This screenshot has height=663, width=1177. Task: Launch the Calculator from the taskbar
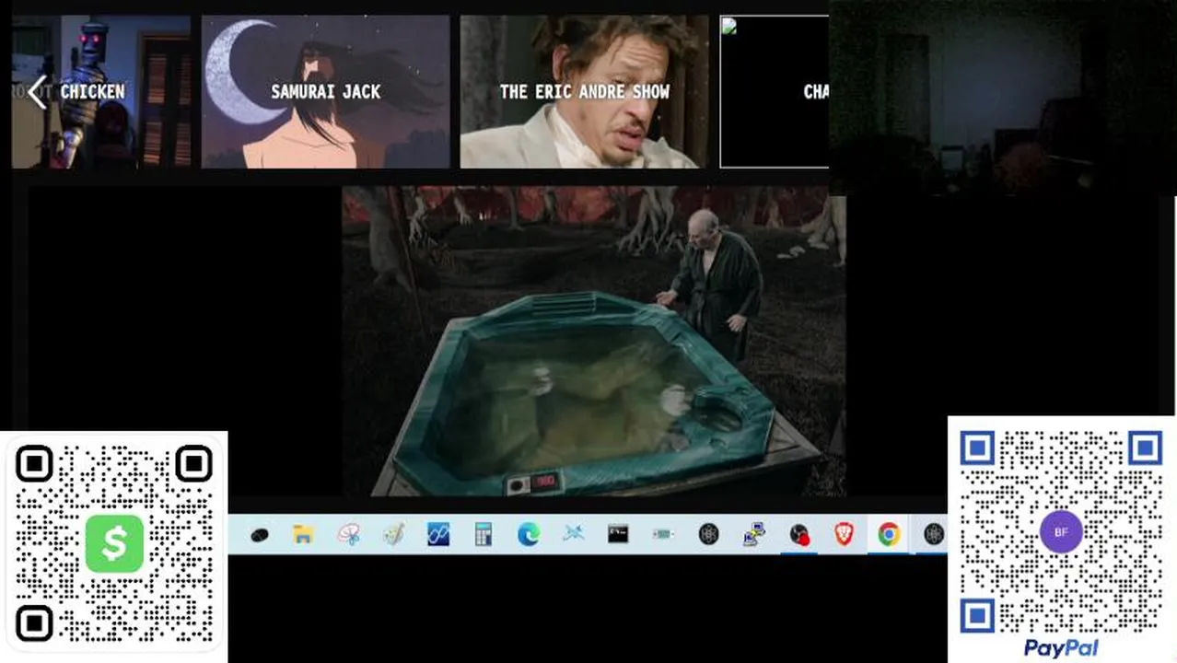point(484,534)
